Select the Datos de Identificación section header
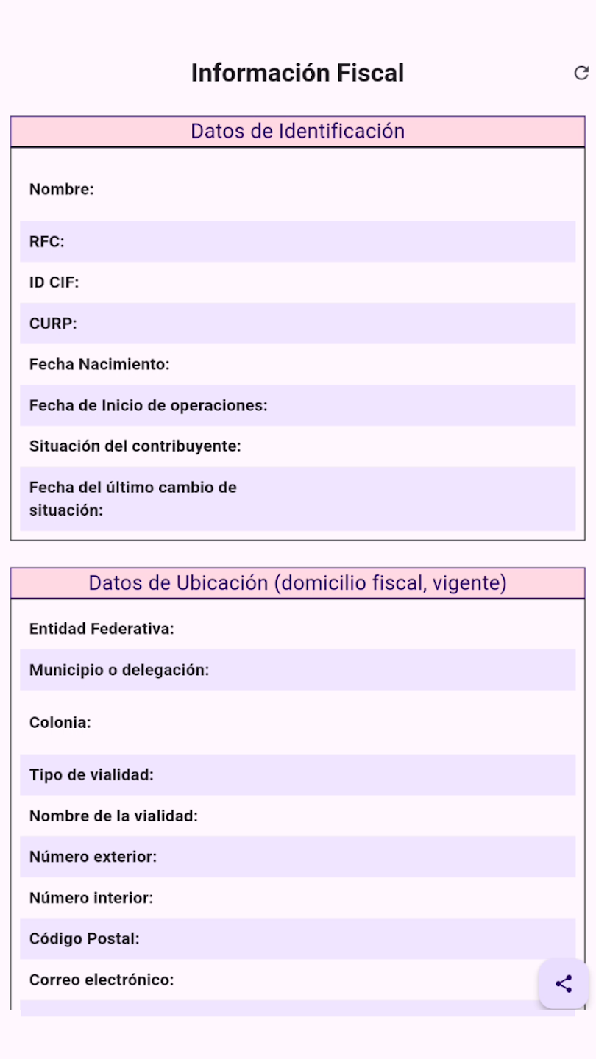Image resolution: width=596 pixels, height=1059 pixels. click(298, 131)
